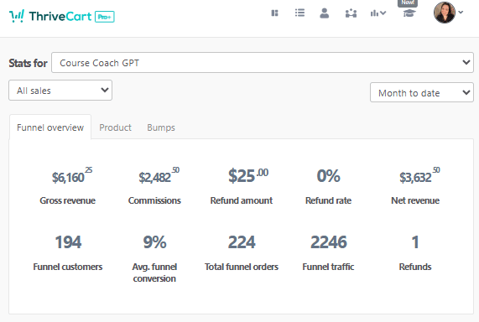
Task: Click the Stats for label
Action: (x=29, y=63)
